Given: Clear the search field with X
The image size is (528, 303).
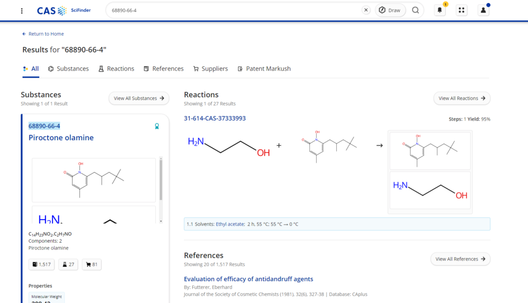Looking at the screenshot, I should [366, 10].
